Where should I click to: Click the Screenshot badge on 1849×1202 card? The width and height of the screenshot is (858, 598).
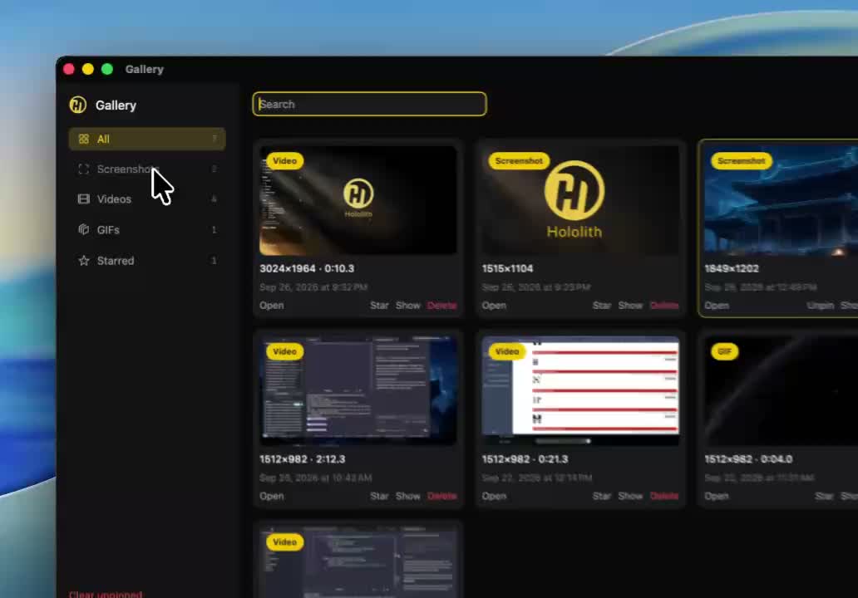pos(742,160)
